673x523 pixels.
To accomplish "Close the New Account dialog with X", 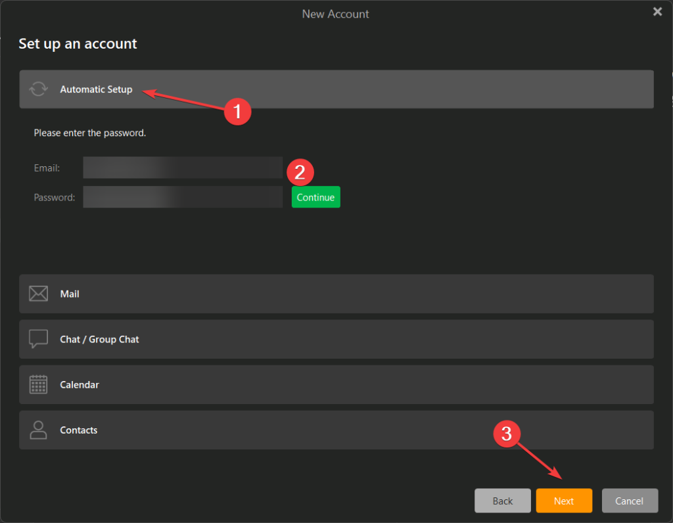I will coord(657,12).
